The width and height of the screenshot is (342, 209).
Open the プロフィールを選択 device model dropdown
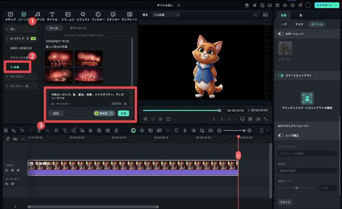[307, 153]
